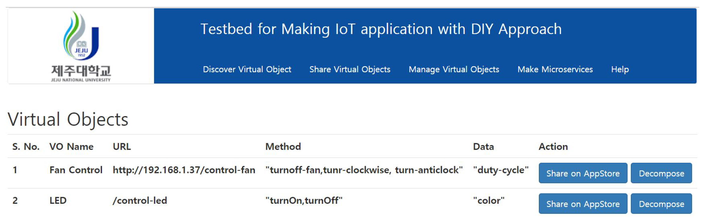This screenshot has width=705, height=219.
Task: Click the Virtual Objects heading
Action: click(x=68, y=119)
